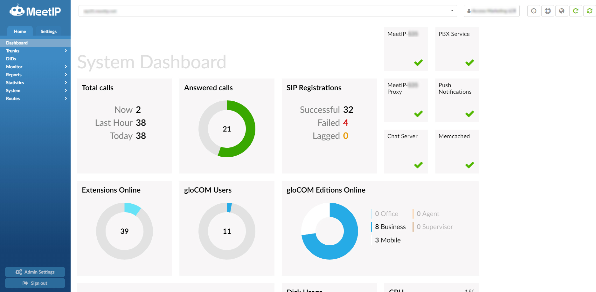Open Admin Settings
Viewport: 596px width, 292px height.
(35, 272)
